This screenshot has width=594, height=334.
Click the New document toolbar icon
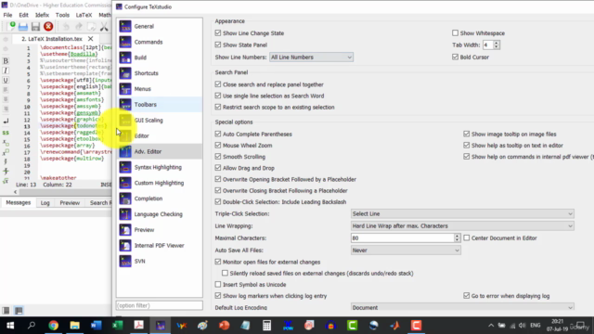(11, 26)
